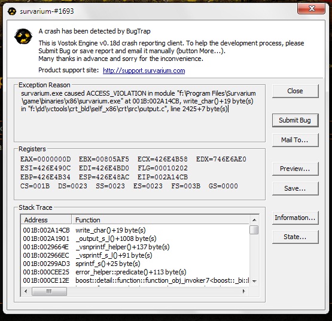Click the ESP=426E48AC register value
Screen dimensions: 332x321
coord(103,177)
